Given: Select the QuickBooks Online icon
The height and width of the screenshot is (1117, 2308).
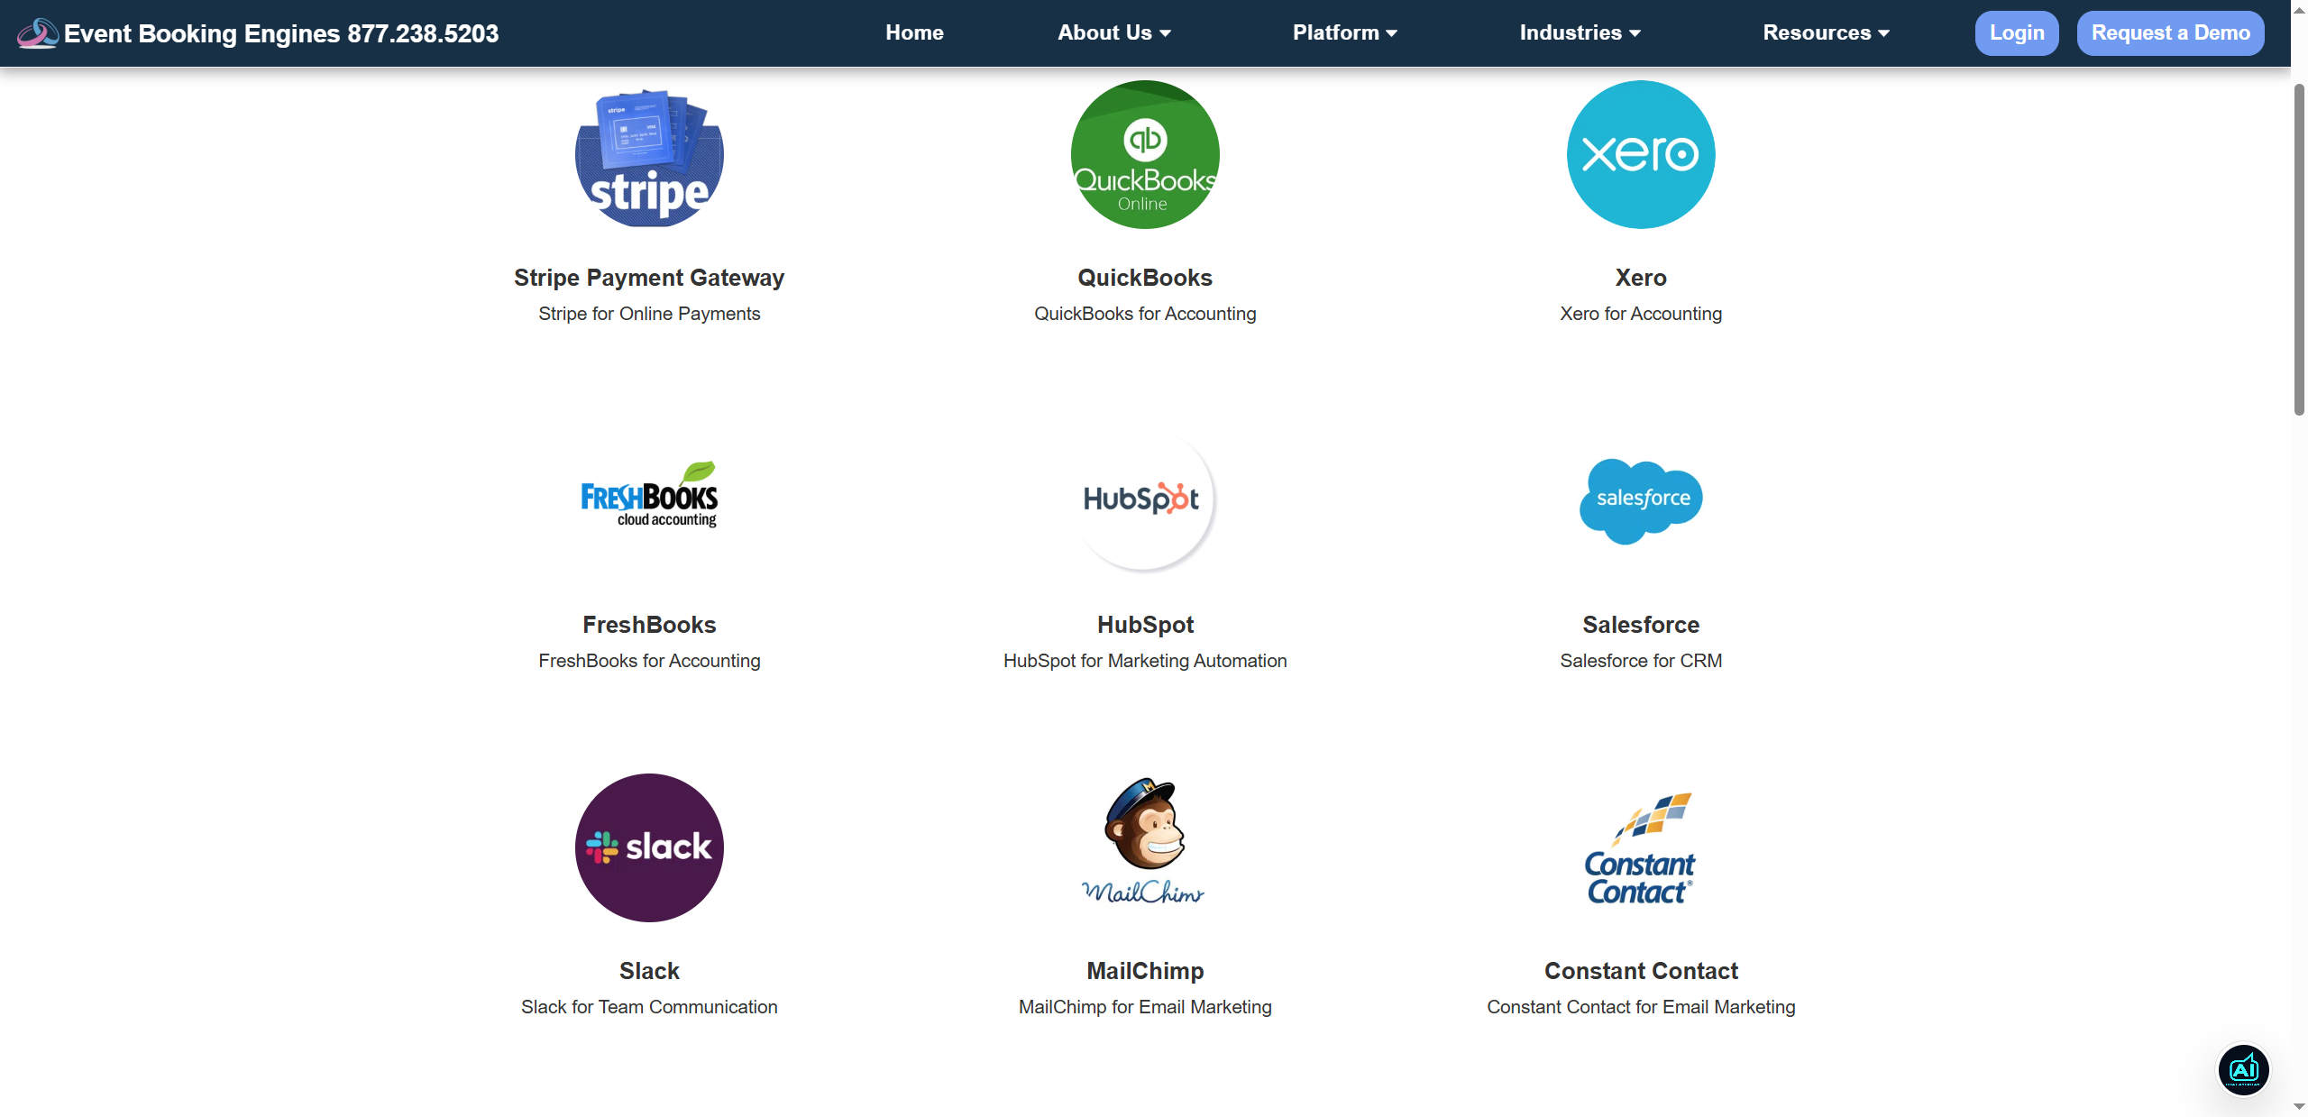Looking at the screenshot, I should pyautogui.click(x=1143, y=154).
